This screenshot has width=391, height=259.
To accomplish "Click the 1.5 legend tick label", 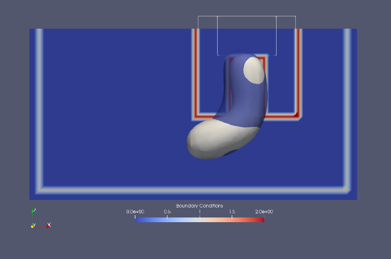I will coord(232,212).
